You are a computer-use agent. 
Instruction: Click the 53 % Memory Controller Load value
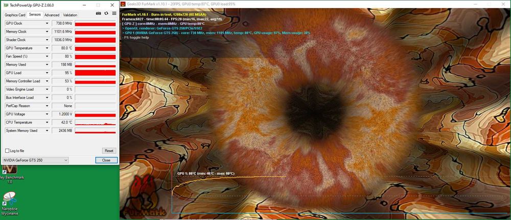(62, 81)
